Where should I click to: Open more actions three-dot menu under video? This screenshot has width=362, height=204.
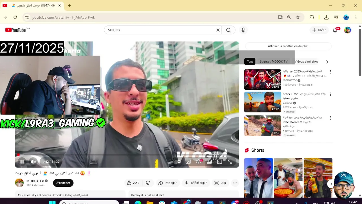point(235,183)
